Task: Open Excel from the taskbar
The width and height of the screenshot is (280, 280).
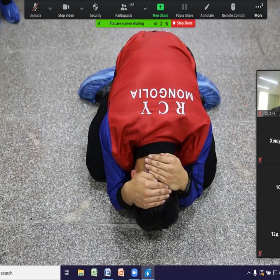Action: pyautogui.click(x=94, y=273)
